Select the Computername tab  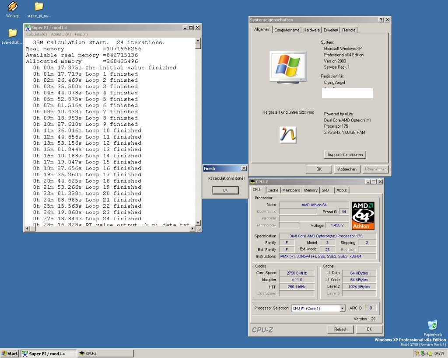click(287, 30)
